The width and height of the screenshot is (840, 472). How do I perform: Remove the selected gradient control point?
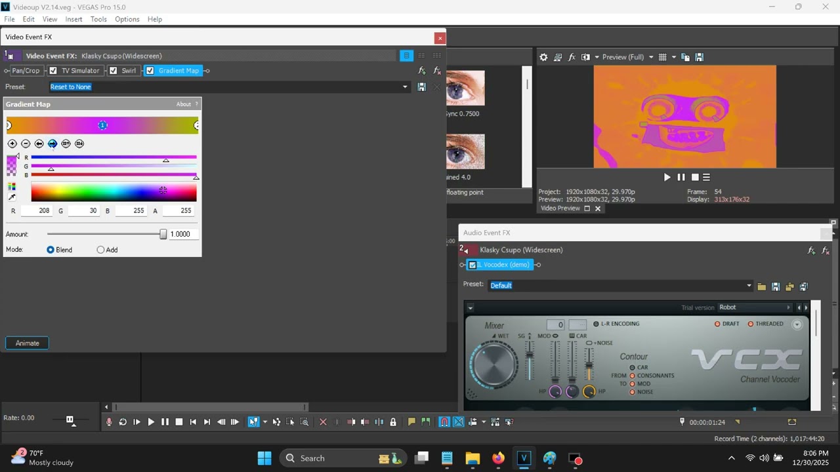pos(26,144)
